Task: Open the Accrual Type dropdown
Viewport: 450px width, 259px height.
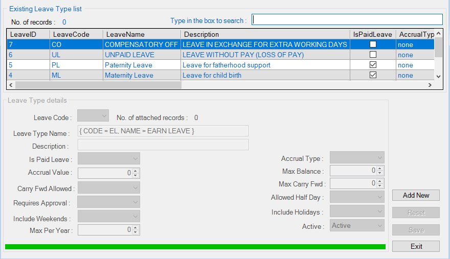Action: (x=357, y=157)
